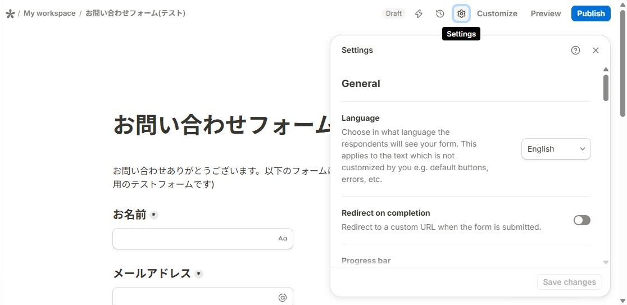Open the form Preview
627x305 pixels.
546,13
